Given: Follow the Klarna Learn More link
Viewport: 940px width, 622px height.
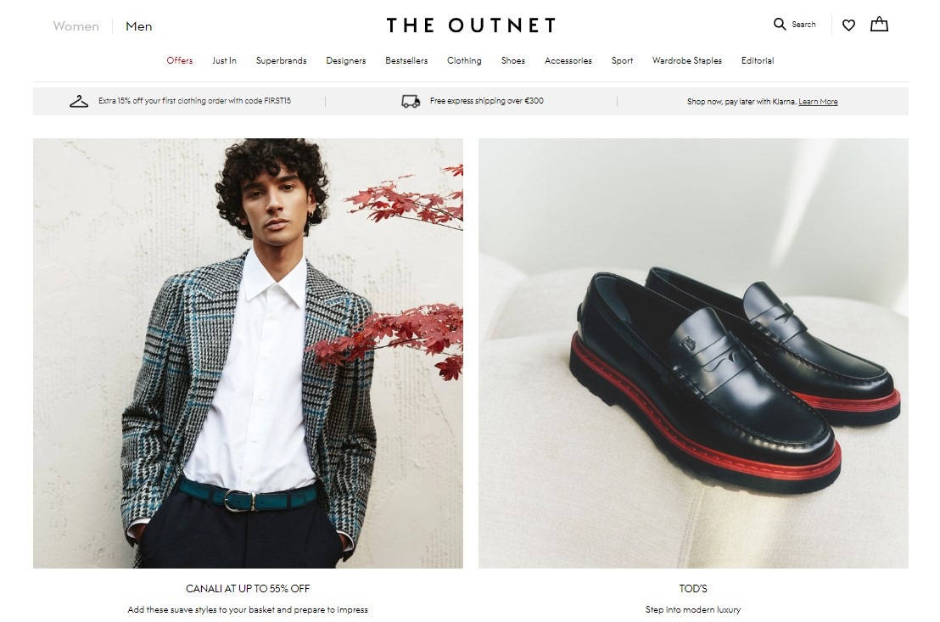Looking at the screenshot, I should tap(818, 102).
